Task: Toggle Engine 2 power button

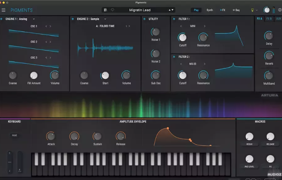Action: click(73, 19)
